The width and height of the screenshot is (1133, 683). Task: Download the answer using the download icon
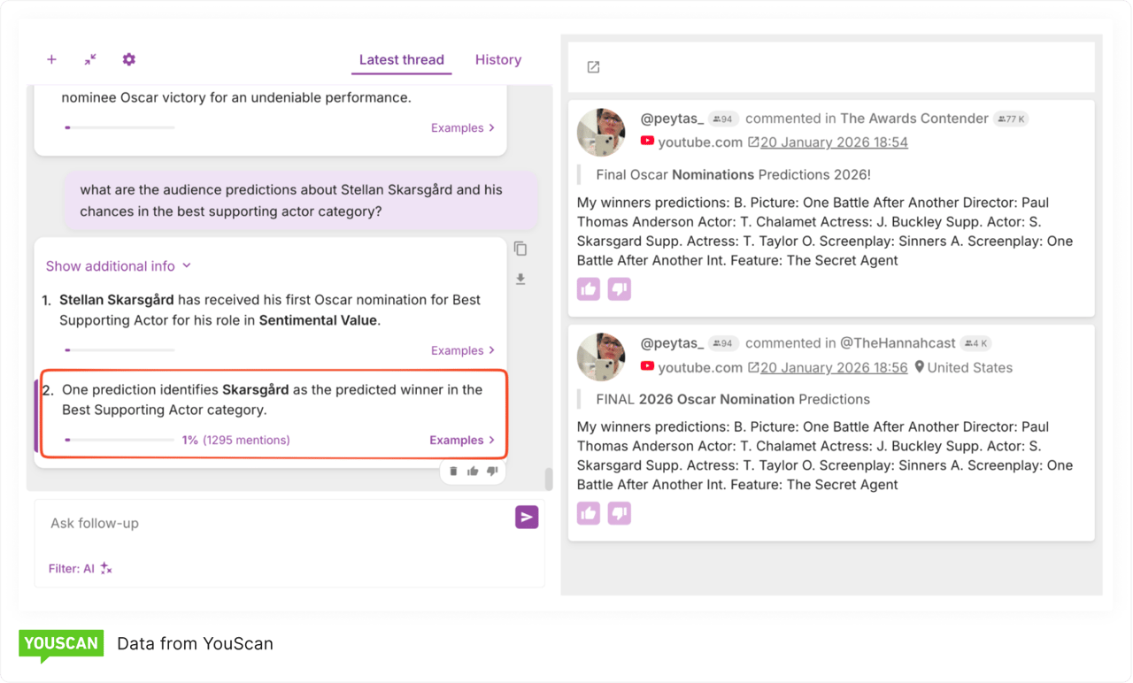[x=520, y=280]
